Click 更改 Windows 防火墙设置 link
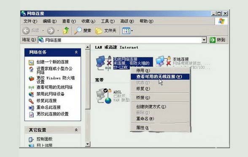Image resolution: width=248 pixels, height=157 pixels. click(x=56, y=80)
